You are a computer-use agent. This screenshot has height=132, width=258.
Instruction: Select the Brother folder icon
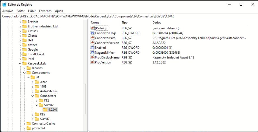(x=25, y=22)
